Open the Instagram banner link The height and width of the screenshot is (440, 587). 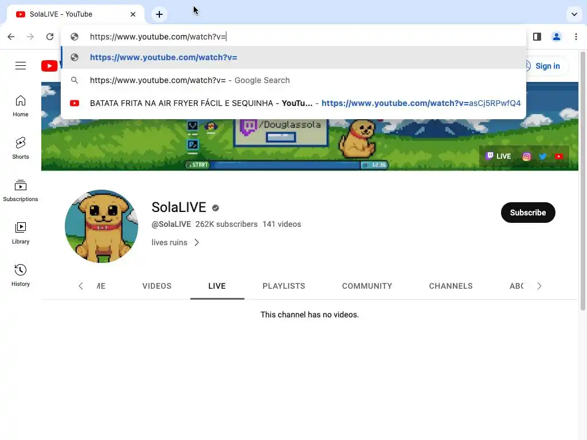527,156
